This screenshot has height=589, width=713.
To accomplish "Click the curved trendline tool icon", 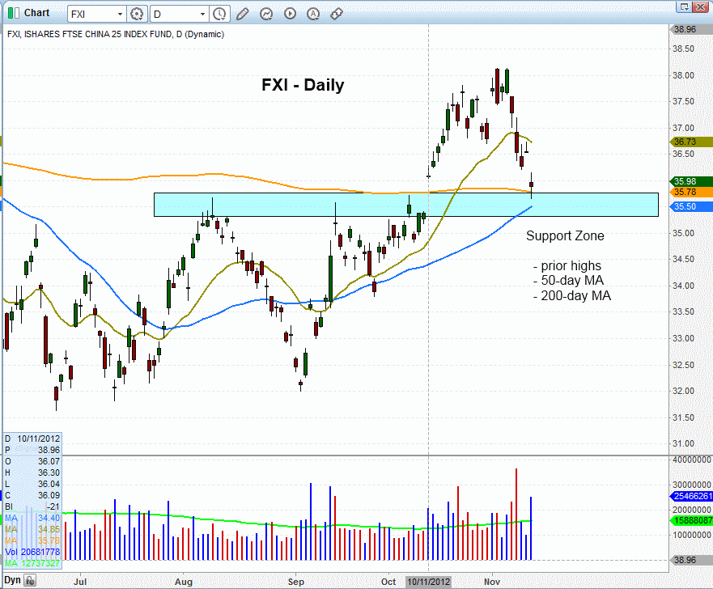I will pos(265,14).
